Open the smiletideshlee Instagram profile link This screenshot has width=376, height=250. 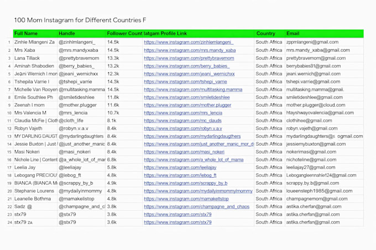[187, 97]
